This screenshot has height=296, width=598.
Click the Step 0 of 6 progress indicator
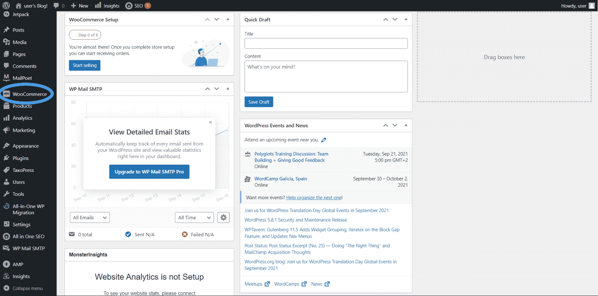pos(85,35)
